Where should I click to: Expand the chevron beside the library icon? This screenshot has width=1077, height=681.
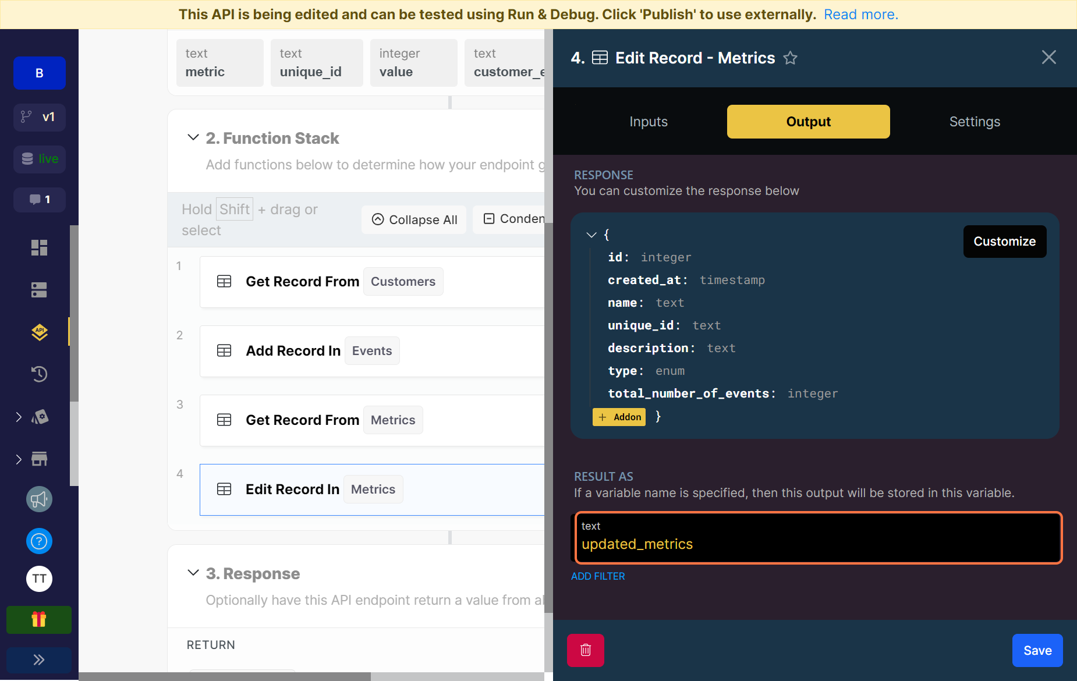point(19,417)
